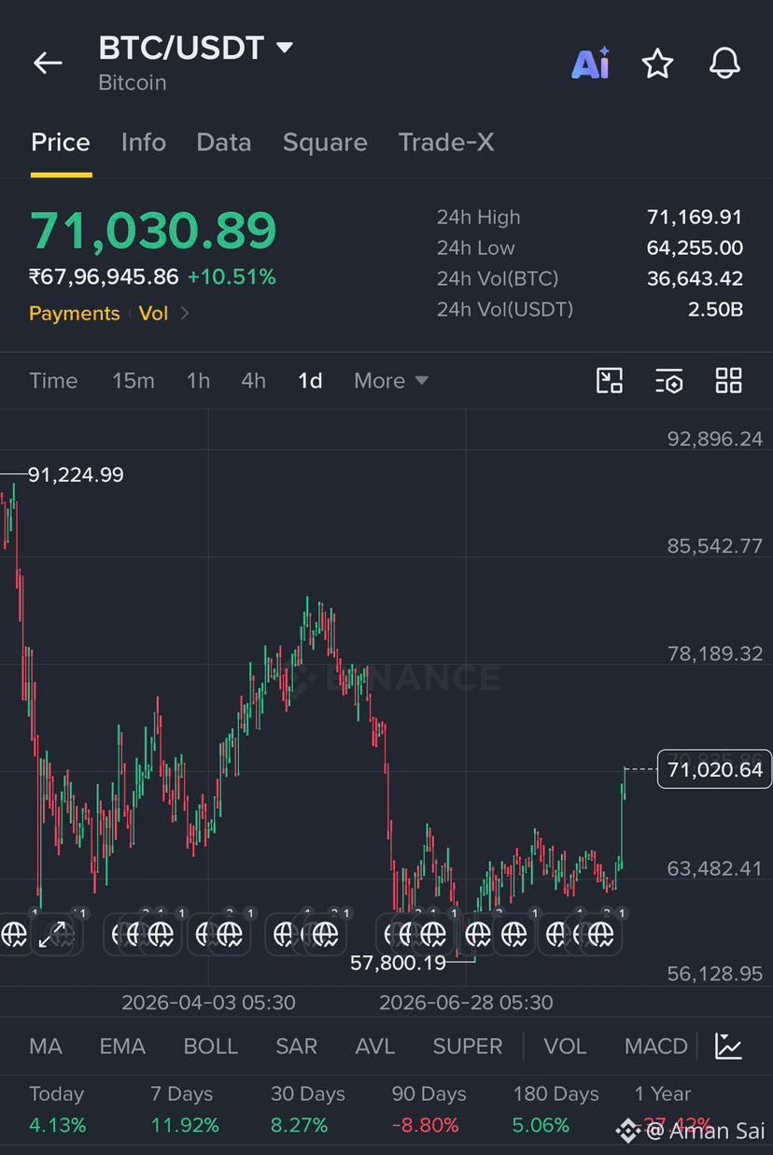Tap the fullscreen expand chart icon
The width and height of the screenshot is (773, 1155).
[52, 935]
